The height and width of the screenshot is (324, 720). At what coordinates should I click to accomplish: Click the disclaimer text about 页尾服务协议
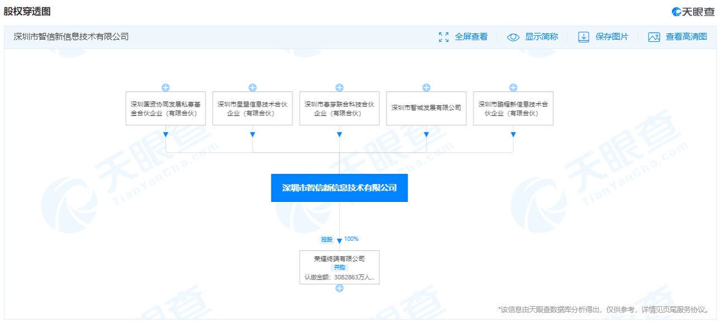click(x=604, y=310)
